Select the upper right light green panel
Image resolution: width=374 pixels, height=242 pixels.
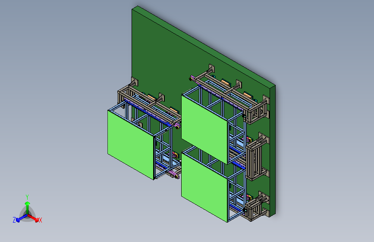(x=204, y=129)
